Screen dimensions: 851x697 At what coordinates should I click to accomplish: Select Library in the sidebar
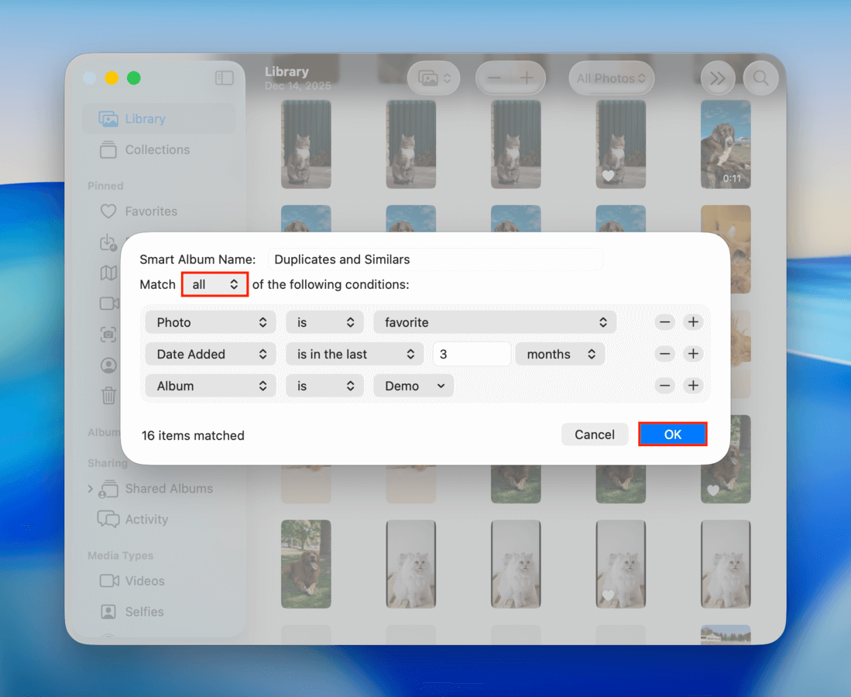144,118
